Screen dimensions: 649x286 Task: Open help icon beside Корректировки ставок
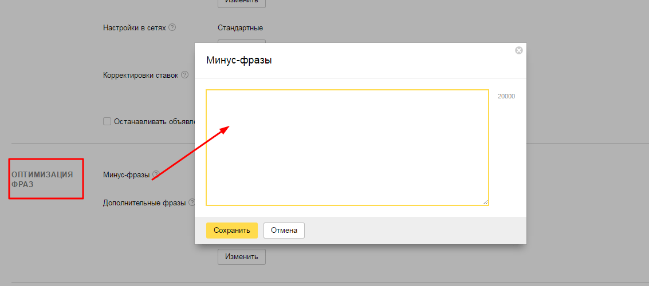pyautogui.click(x=185, y=75)
